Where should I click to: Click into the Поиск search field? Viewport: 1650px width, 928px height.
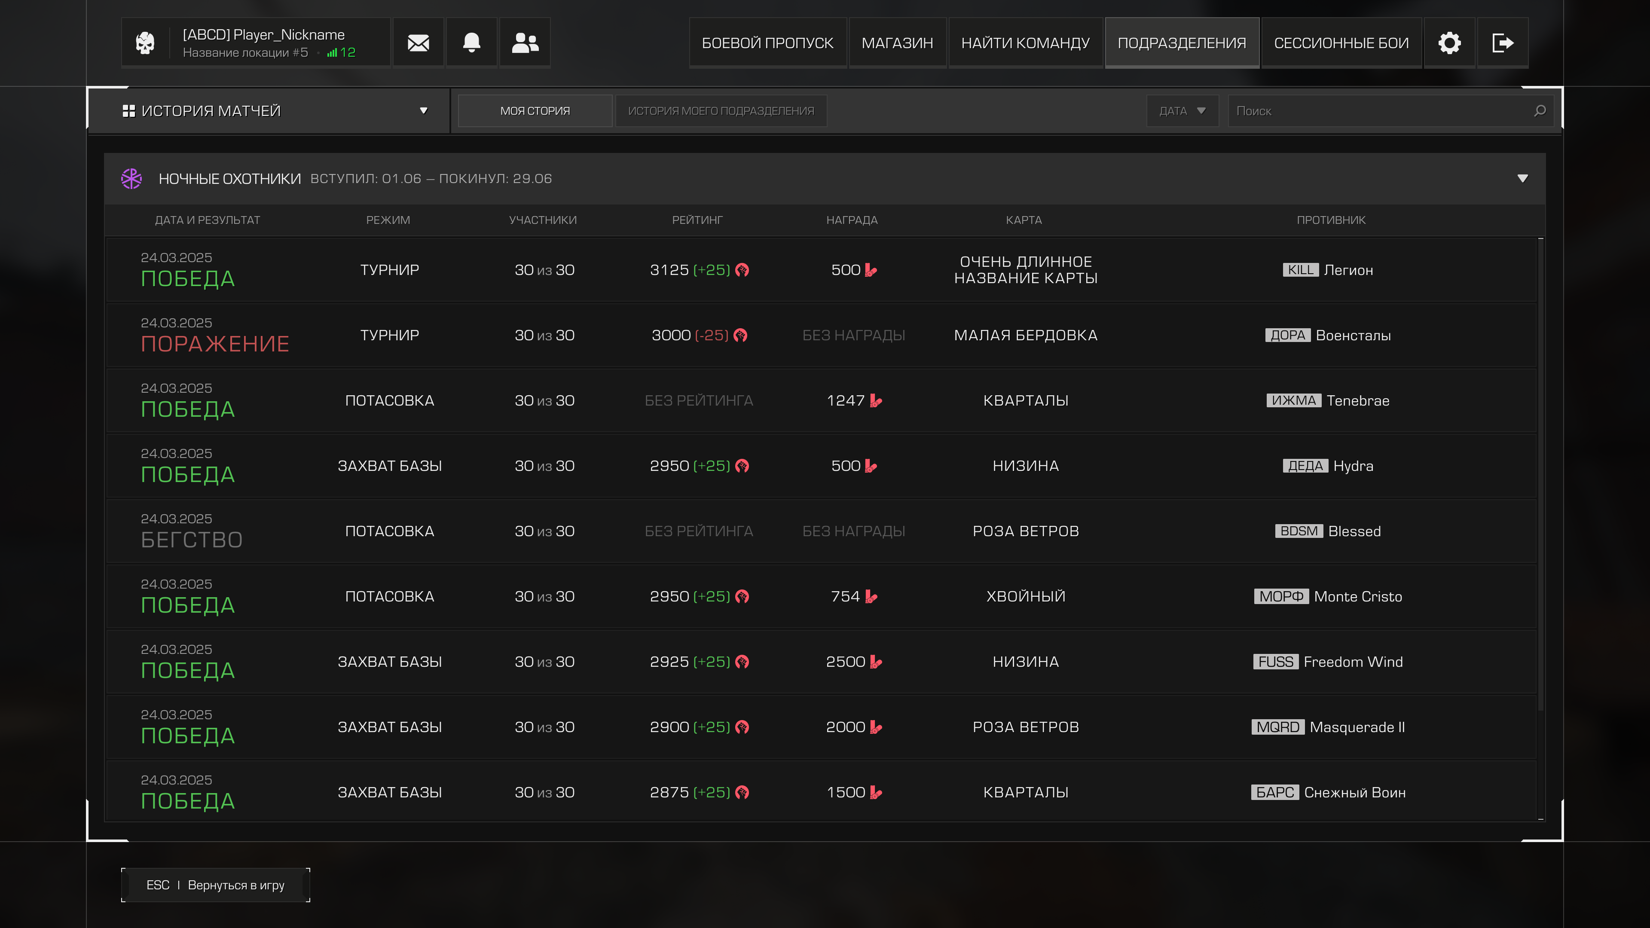pyautogui.click(x=1377, y=111)
